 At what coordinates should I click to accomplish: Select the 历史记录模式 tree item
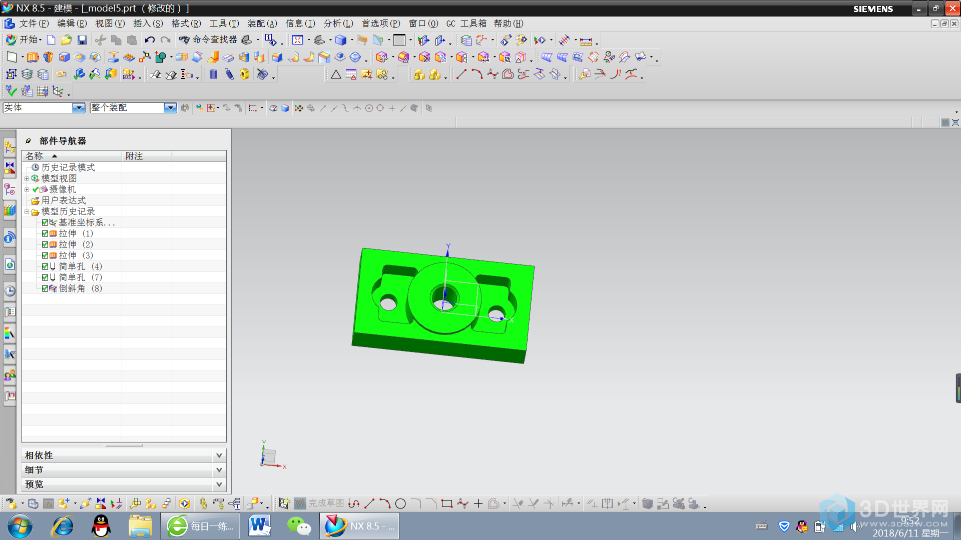(68, 167)
